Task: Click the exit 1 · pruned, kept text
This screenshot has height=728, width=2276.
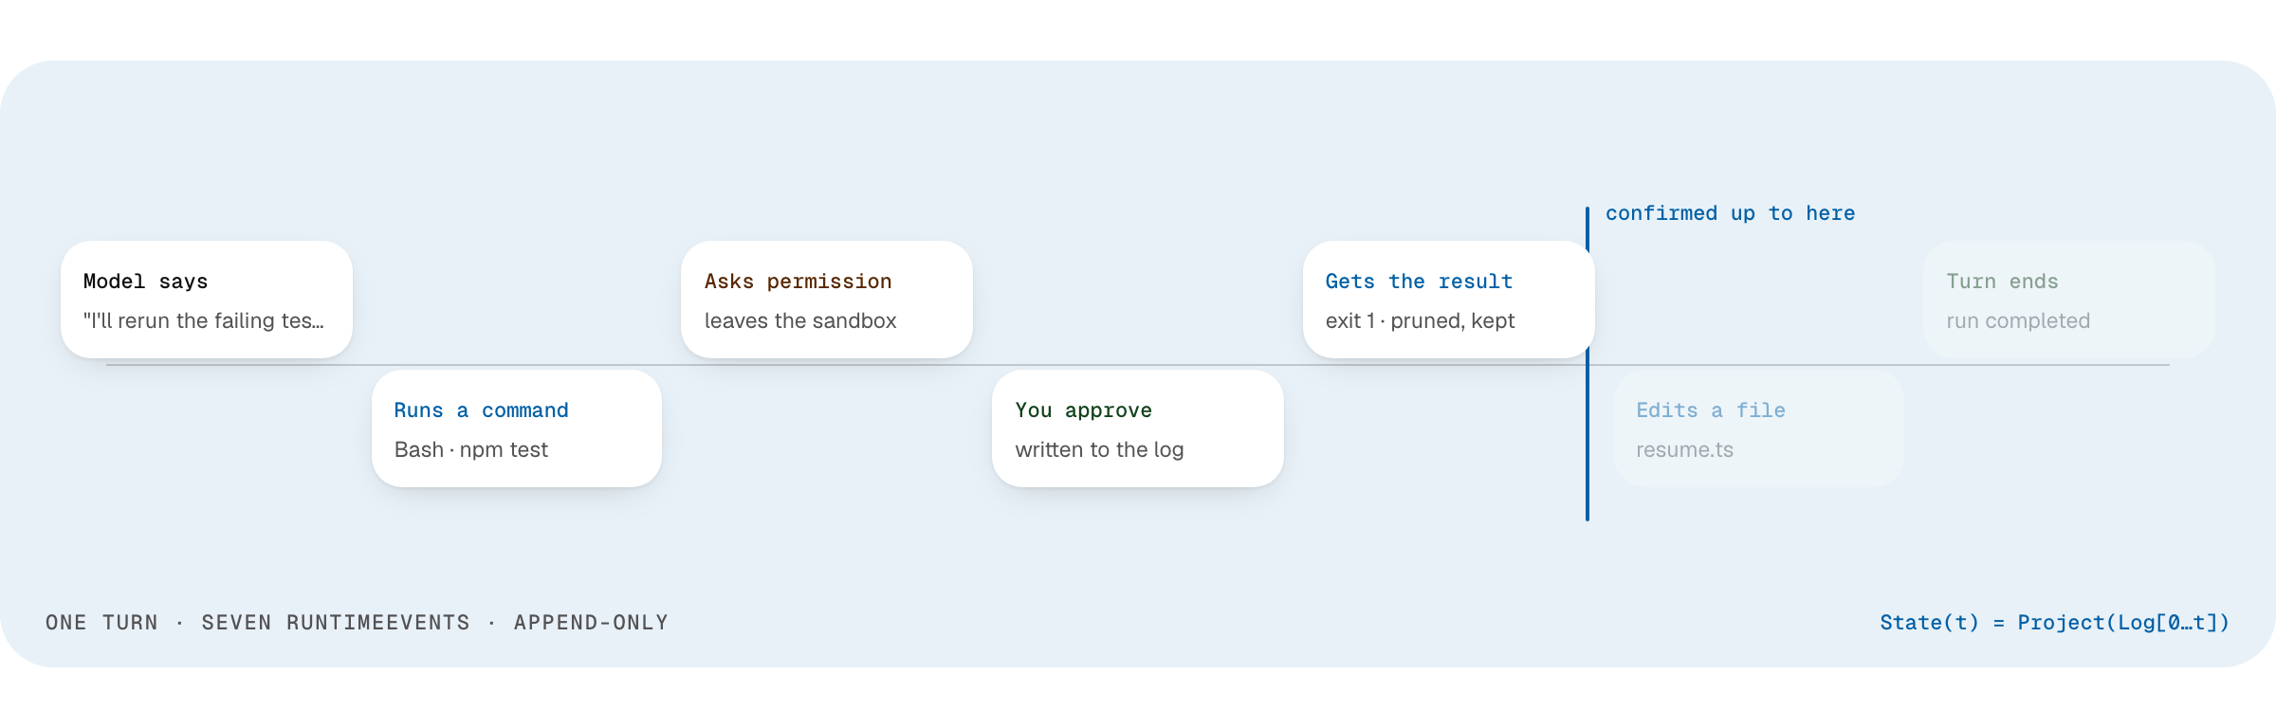Action: (1420, 320)
